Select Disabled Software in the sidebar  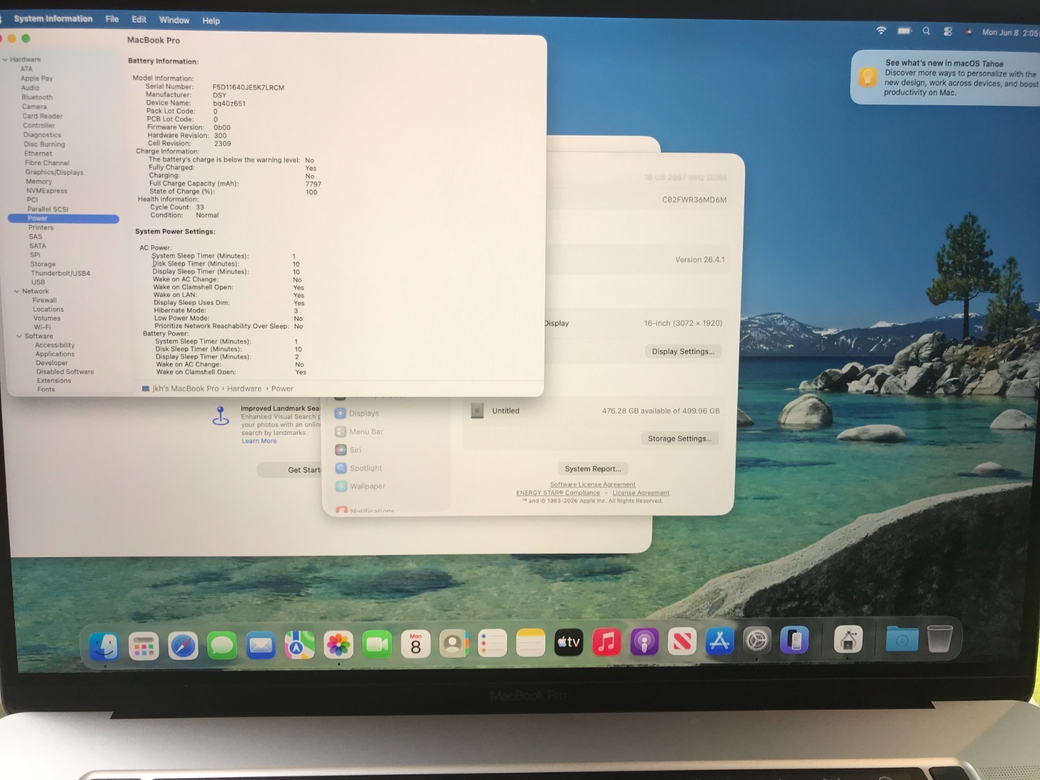point(65,372)
